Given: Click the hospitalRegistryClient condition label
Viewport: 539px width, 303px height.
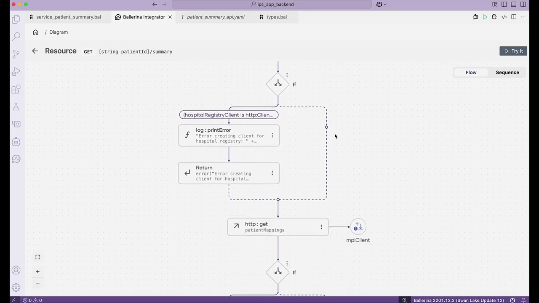Looking at the screenshot, I should click(229, 115).
